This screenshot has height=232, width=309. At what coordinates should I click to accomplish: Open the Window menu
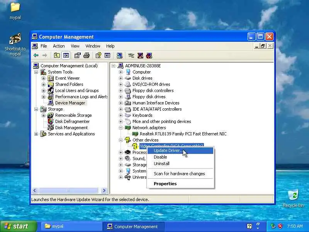[x=93, y=46]
